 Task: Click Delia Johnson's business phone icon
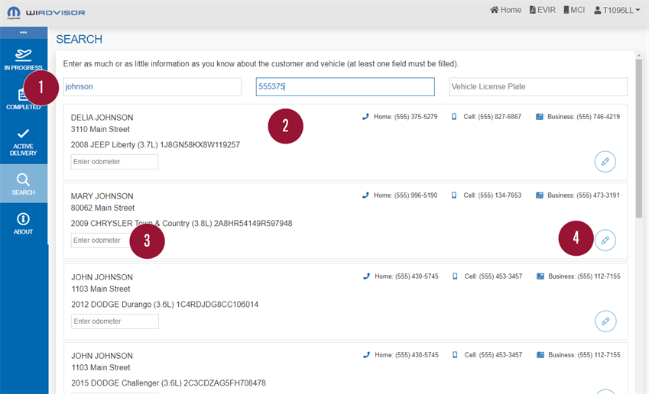(540, 117)
